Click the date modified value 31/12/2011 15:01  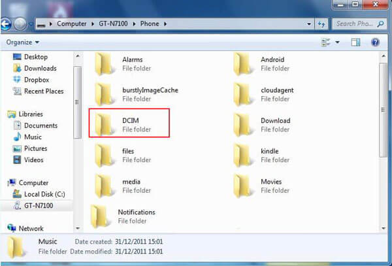(x=139, y=252)
